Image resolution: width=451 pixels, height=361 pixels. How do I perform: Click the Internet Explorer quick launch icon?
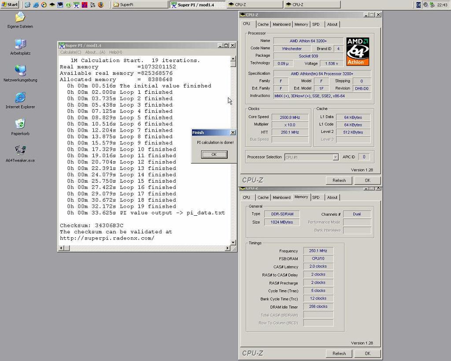(36, 4)
